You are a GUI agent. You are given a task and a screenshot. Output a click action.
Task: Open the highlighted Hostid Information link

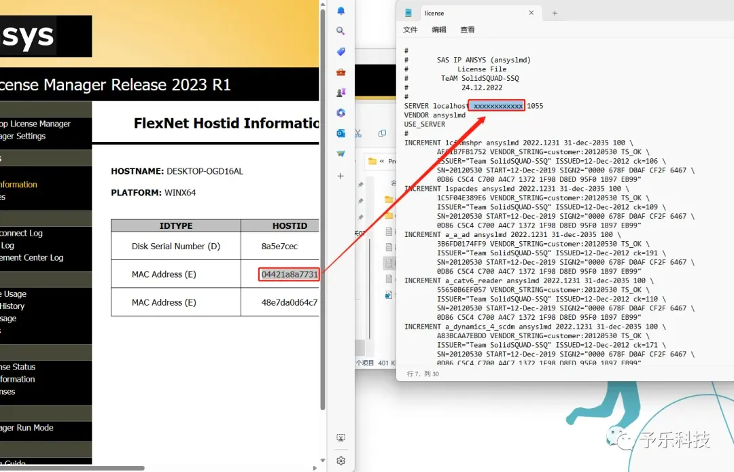tap(19, 184)
